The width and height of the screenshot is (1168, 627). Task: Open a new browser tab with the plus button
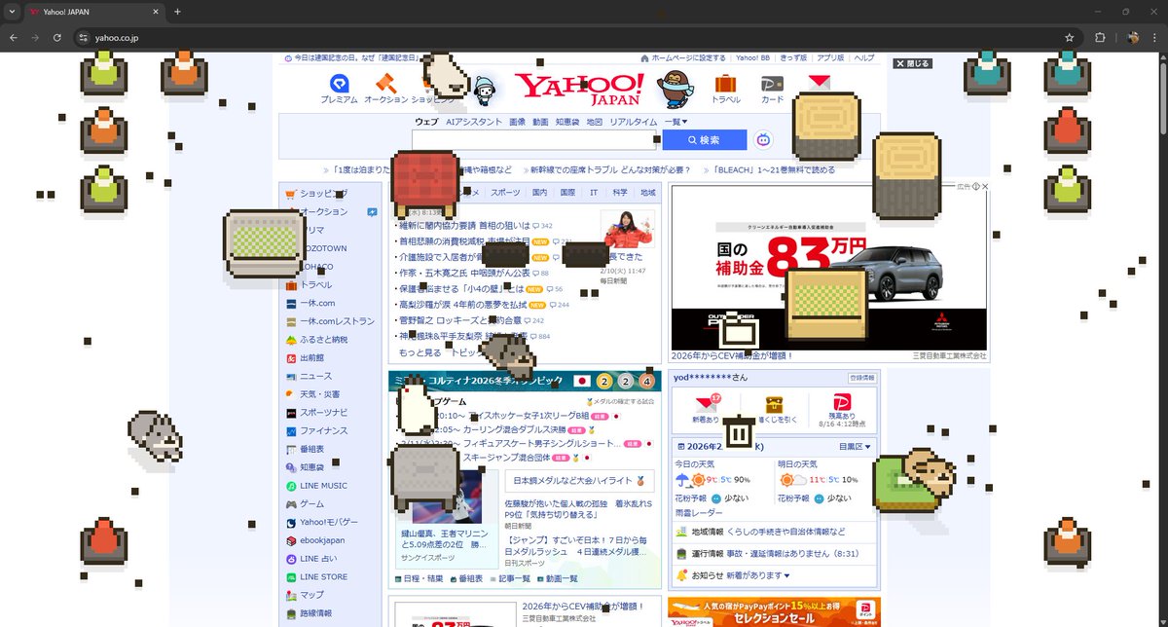click(x=177, y=12)
